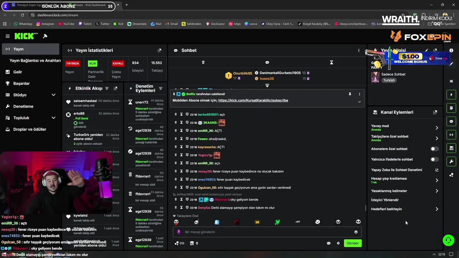Click unerr72 in Denetim Eylemleri list

(x=142, y=102)
